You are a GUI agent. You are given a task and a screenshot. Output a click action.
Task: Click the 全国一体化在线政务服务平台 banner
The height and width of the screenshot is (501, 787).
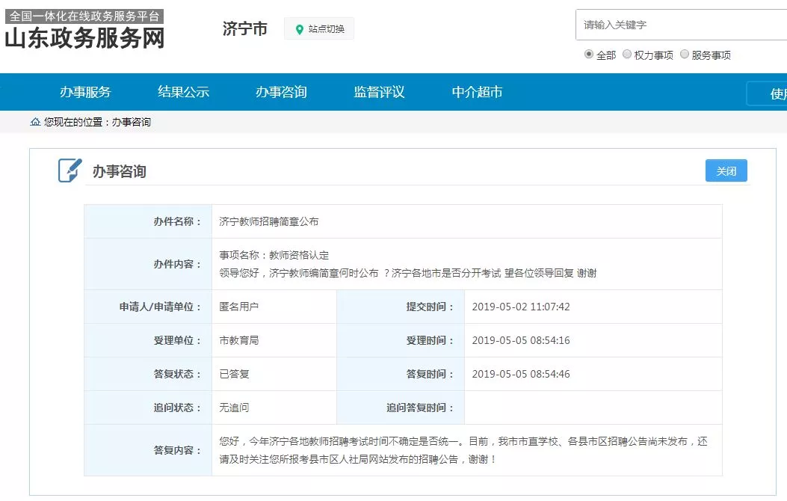[x=84, y=16]
